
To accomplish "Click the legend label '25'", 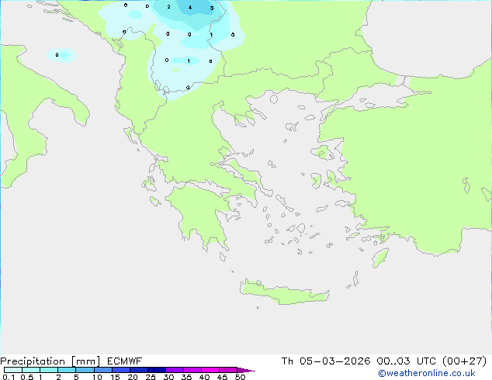I will click(151, 377).
